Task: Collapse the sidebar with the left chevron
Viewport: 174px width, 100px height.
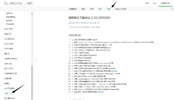Action: coord(36,59)
